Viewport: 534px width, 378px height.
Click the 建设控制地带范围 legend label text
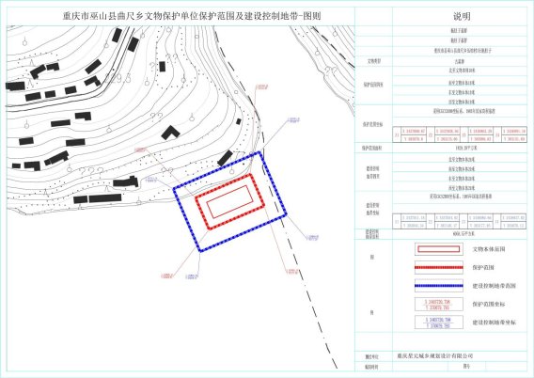[494, 286]
